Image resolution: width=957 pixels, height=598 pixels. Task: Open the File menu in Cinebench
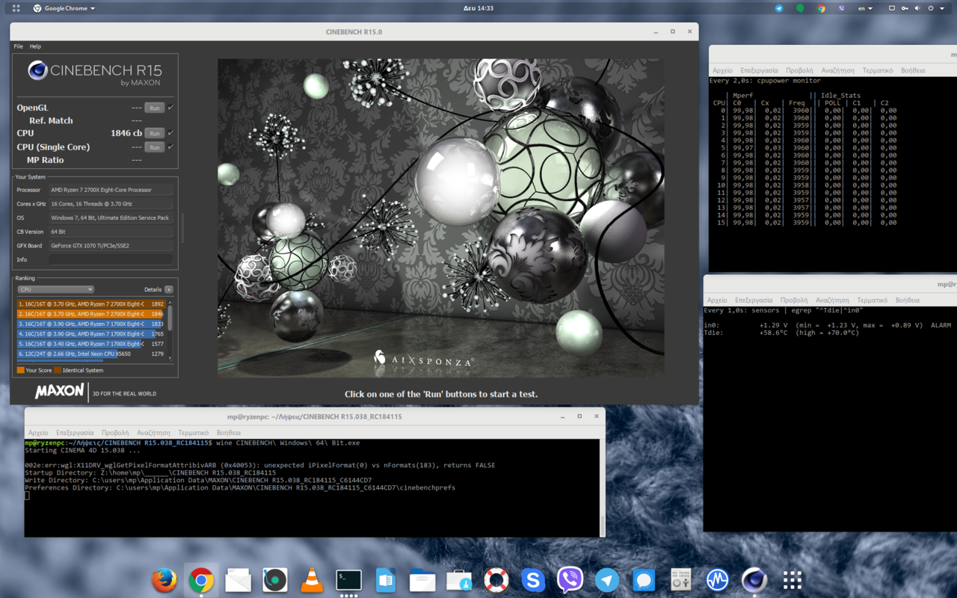(x=19, y=46)
